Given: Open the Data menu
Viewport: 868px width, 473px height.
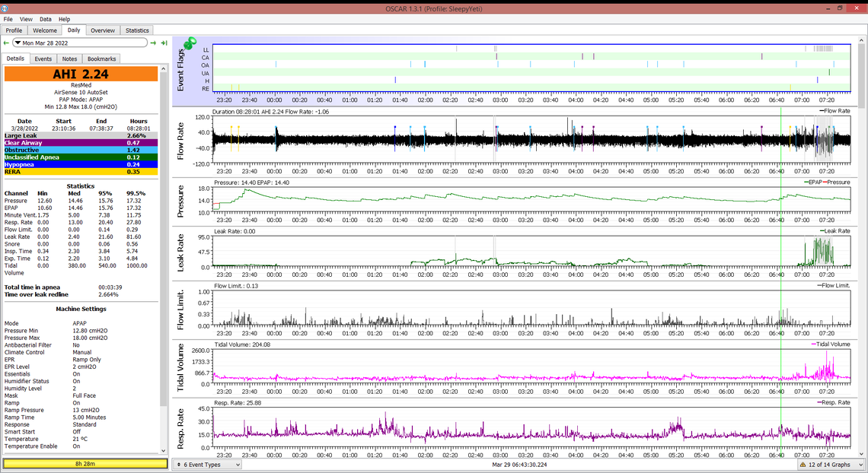Looking at the screenshot, I should [x=46, y=19].
